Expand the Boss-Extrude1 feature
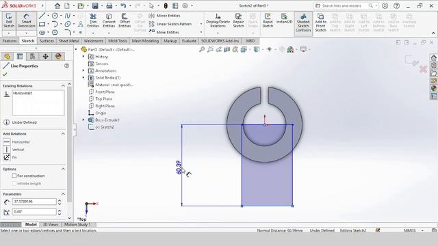This screenshot has width=438, height=246. (x=83, y=120)
